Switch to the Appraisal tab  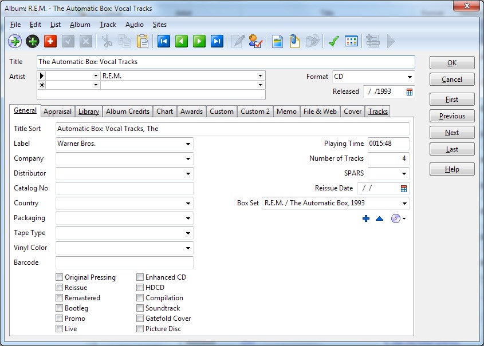point(57,112)
